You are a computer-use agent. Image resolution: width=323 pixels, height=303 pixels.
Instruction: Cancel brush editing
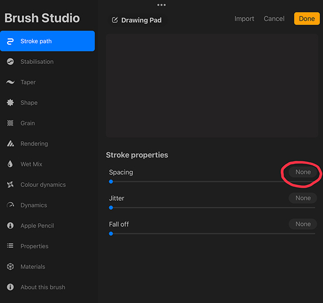(274, 19)
